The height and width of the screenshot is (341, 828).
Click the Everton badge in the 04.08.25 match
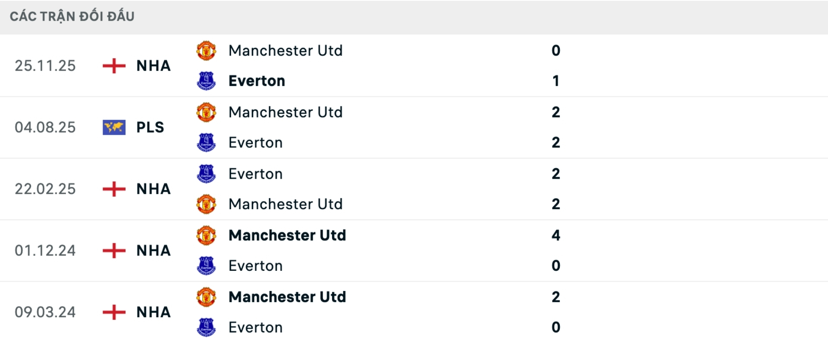click(207, 143)
